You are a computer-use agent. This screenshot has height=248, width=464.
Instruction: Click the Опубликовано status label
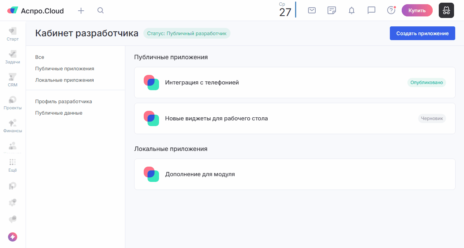427,82
